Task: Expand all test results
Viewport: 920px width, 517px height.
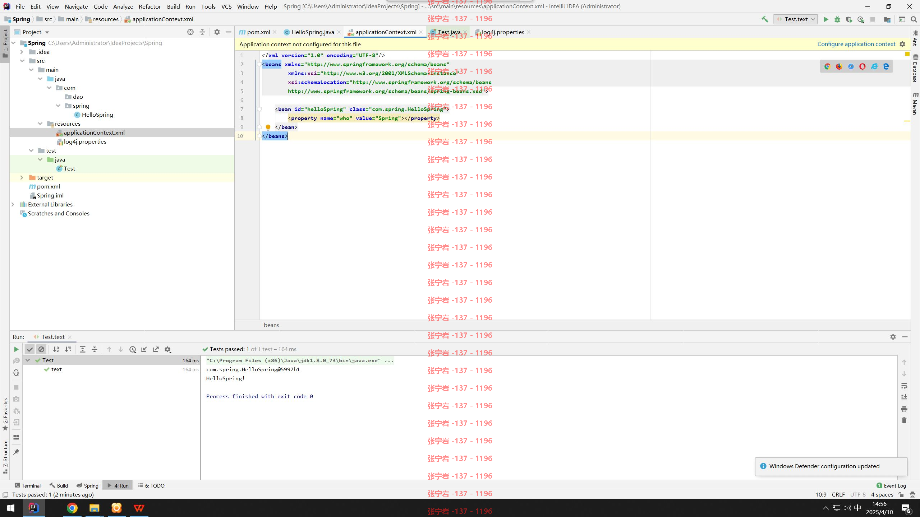Action: [83, 349]
